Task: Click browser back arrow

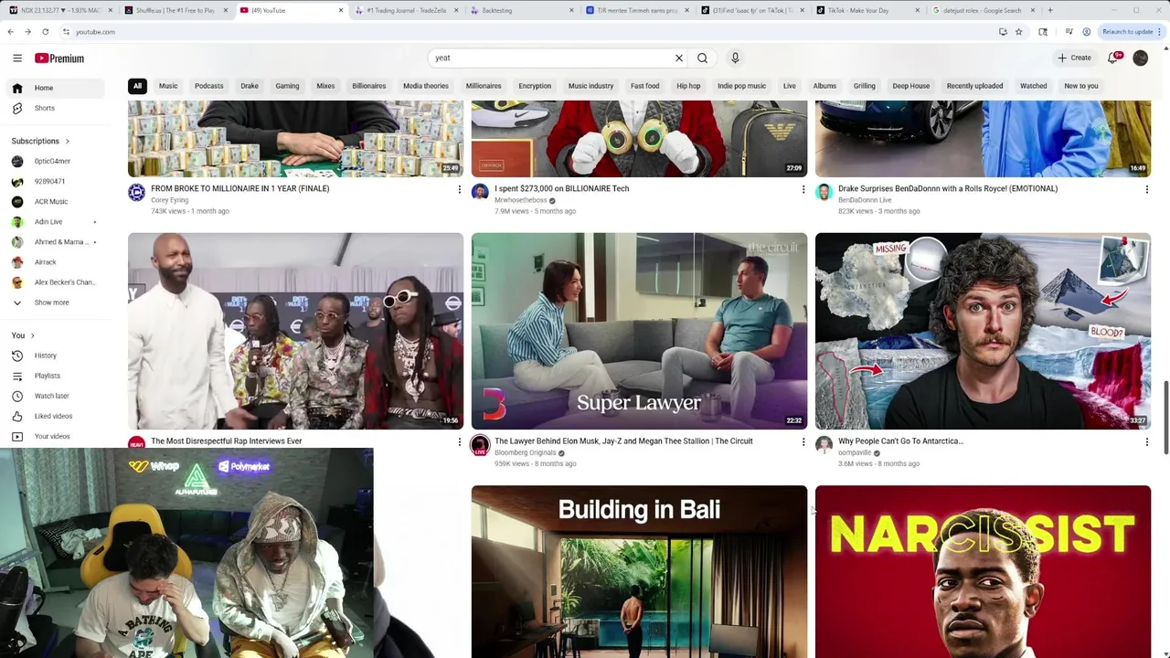Action: click(x=10, y=32)
